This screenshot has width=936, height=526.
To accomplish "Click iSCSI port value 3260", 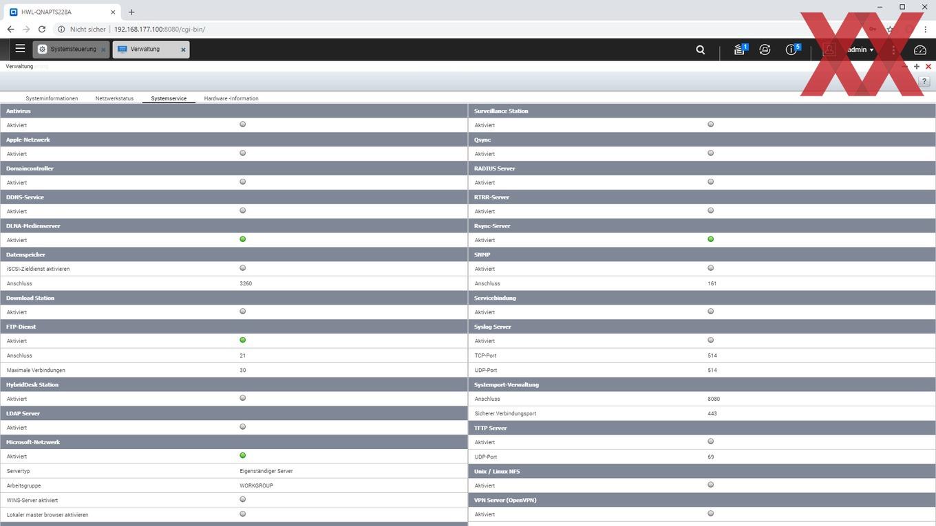I will [x=246, y=283].
